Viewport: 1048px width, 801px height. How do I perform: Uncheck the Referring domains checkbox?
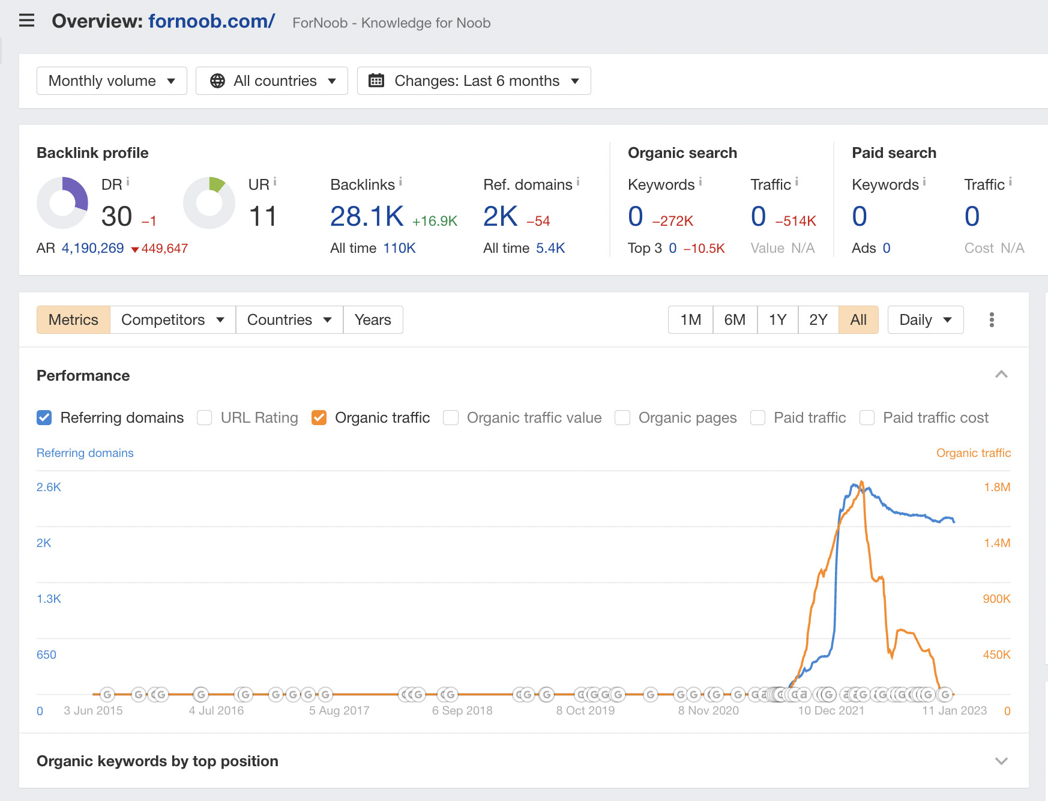coord(44,417)
